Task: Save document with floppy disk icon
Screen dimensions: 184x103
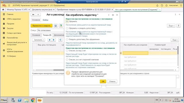Action: [55, 25]
